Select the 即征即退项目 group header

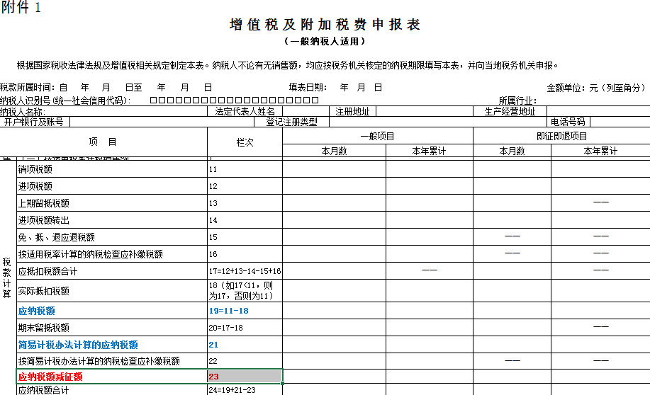pyautogui.click(x=561, y=136)
